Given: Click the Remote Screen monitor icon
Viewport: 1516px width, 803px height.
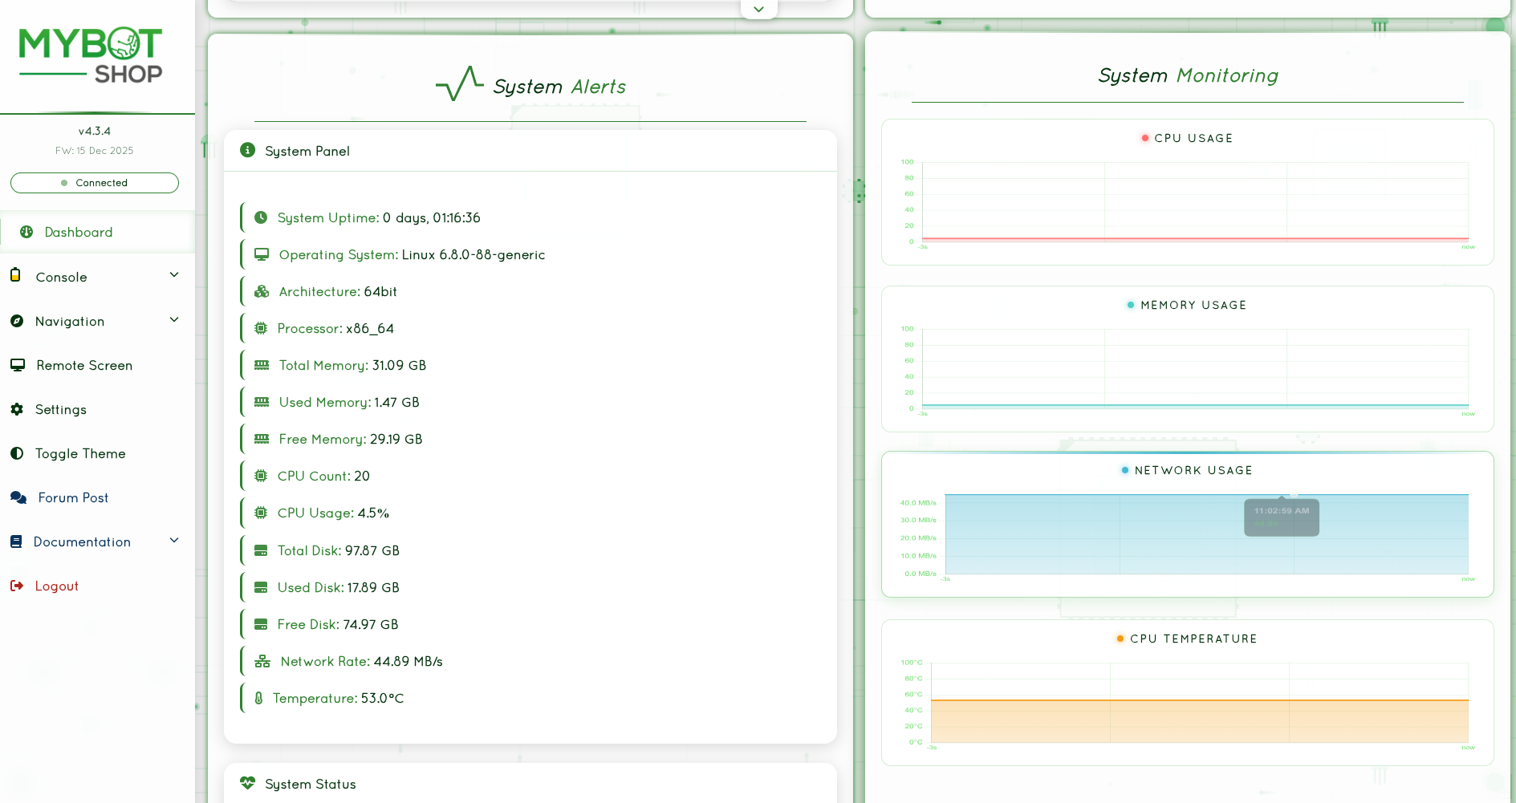Looking at the screenshot, I should coord(18,365).
